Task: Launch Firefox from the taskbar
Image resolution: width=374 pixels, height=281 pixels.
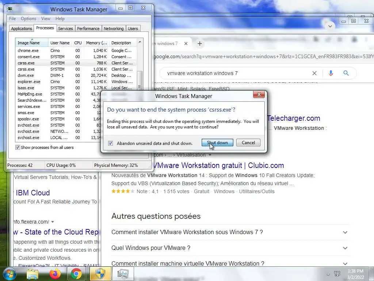Action: tap(55, 274)
